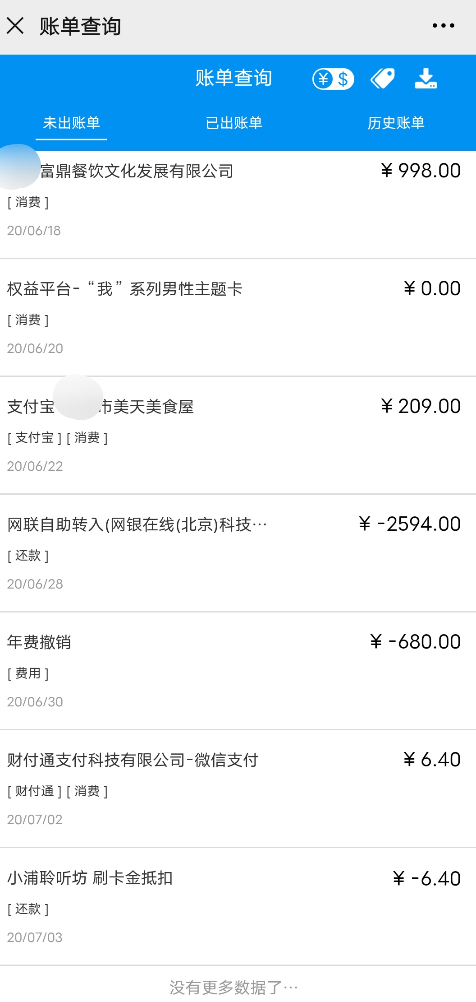Open the 网联自助转入 repayment entry
This screenshot has width=476, height=1002.
tap(238, 553)
